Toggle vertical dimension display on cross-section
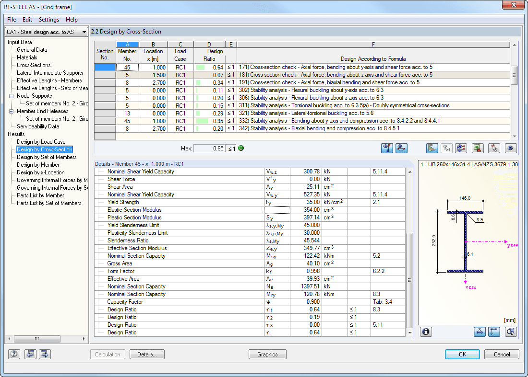Image resolution: width=528 pixels, height=377 pixels. pos(494,331)
